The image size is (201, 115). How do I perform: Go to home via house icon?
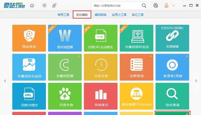(x=32, y=5)
